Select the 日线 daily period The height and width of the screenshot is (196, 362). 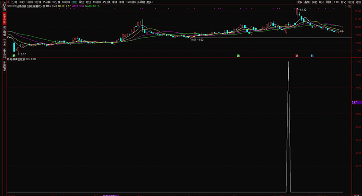pos(74,2)
